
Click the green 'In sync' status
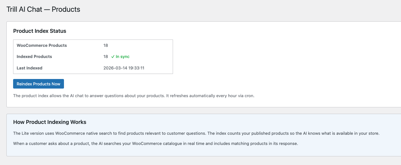[x=120, y=56]
